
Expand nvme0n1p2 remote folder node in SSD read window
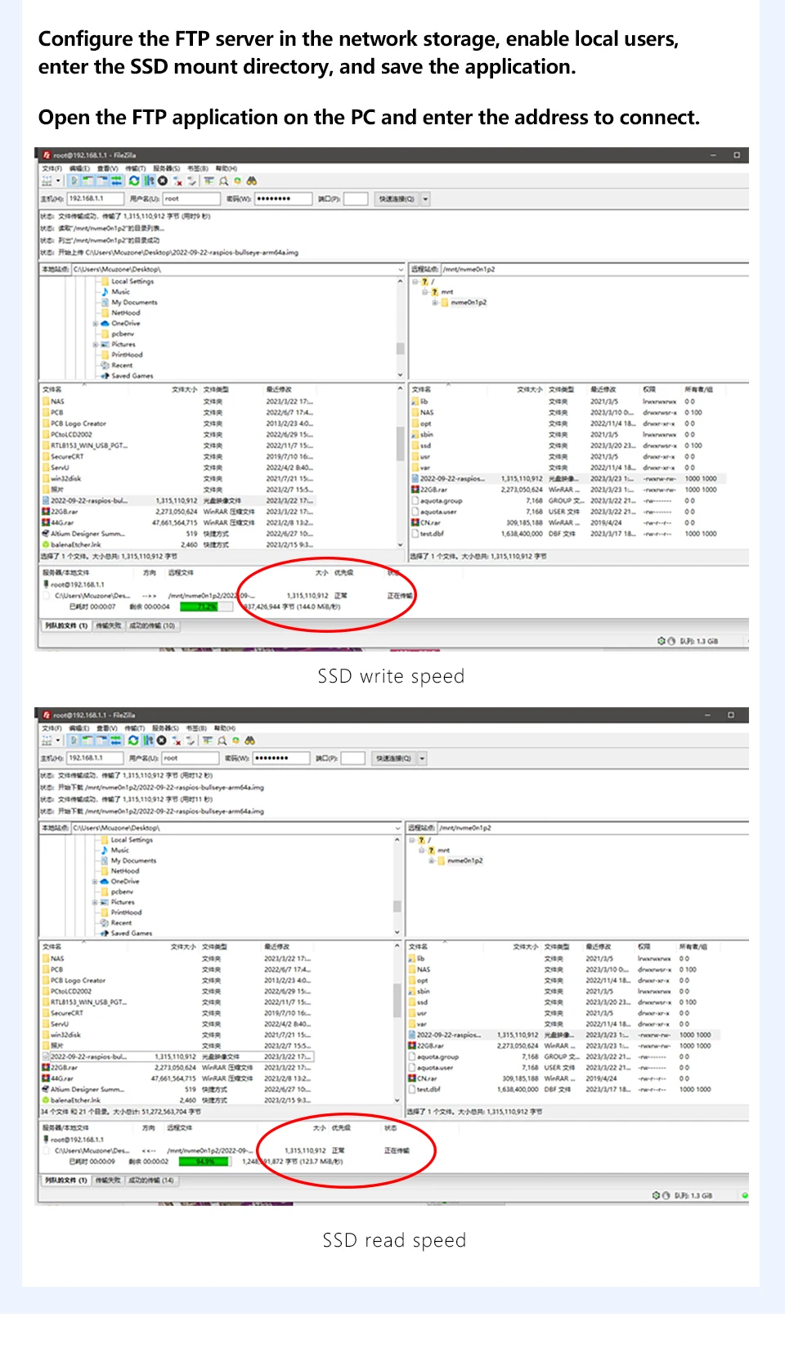pos(432,861)
